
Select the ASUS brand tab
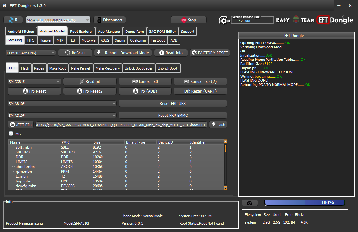(x=105, y=40)
